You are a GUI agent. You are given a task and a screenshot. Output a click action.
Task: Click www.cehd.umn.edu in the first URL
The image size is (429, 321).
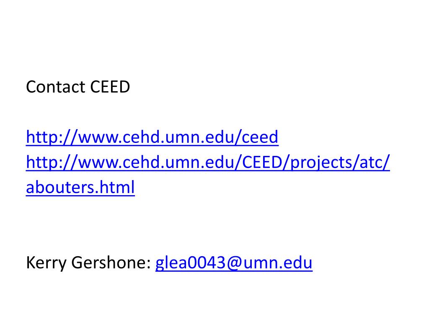tap(156, 137)
